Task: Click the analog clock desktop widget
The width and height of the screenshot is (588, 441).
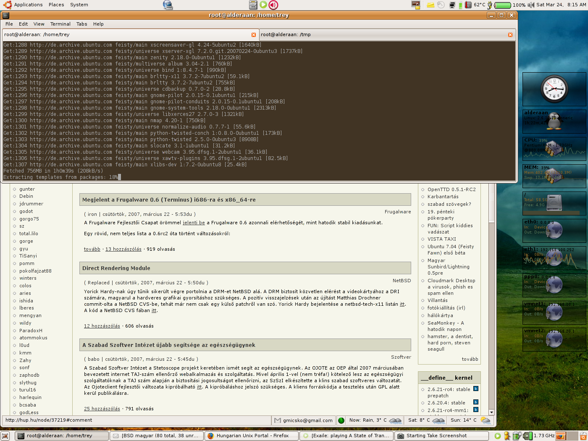Action: [554, 89]
